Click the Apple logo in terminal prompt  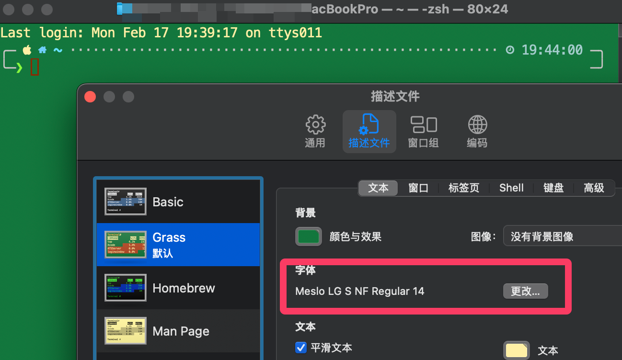(x=27, y=50)
